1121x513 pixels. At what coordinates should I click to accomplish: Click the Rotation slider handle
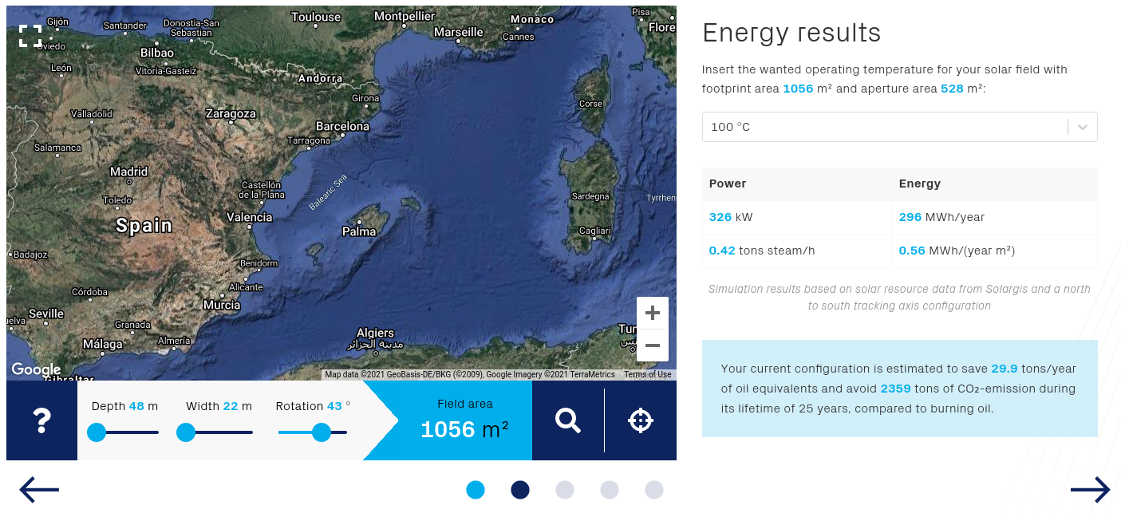(x=322, y=432)
